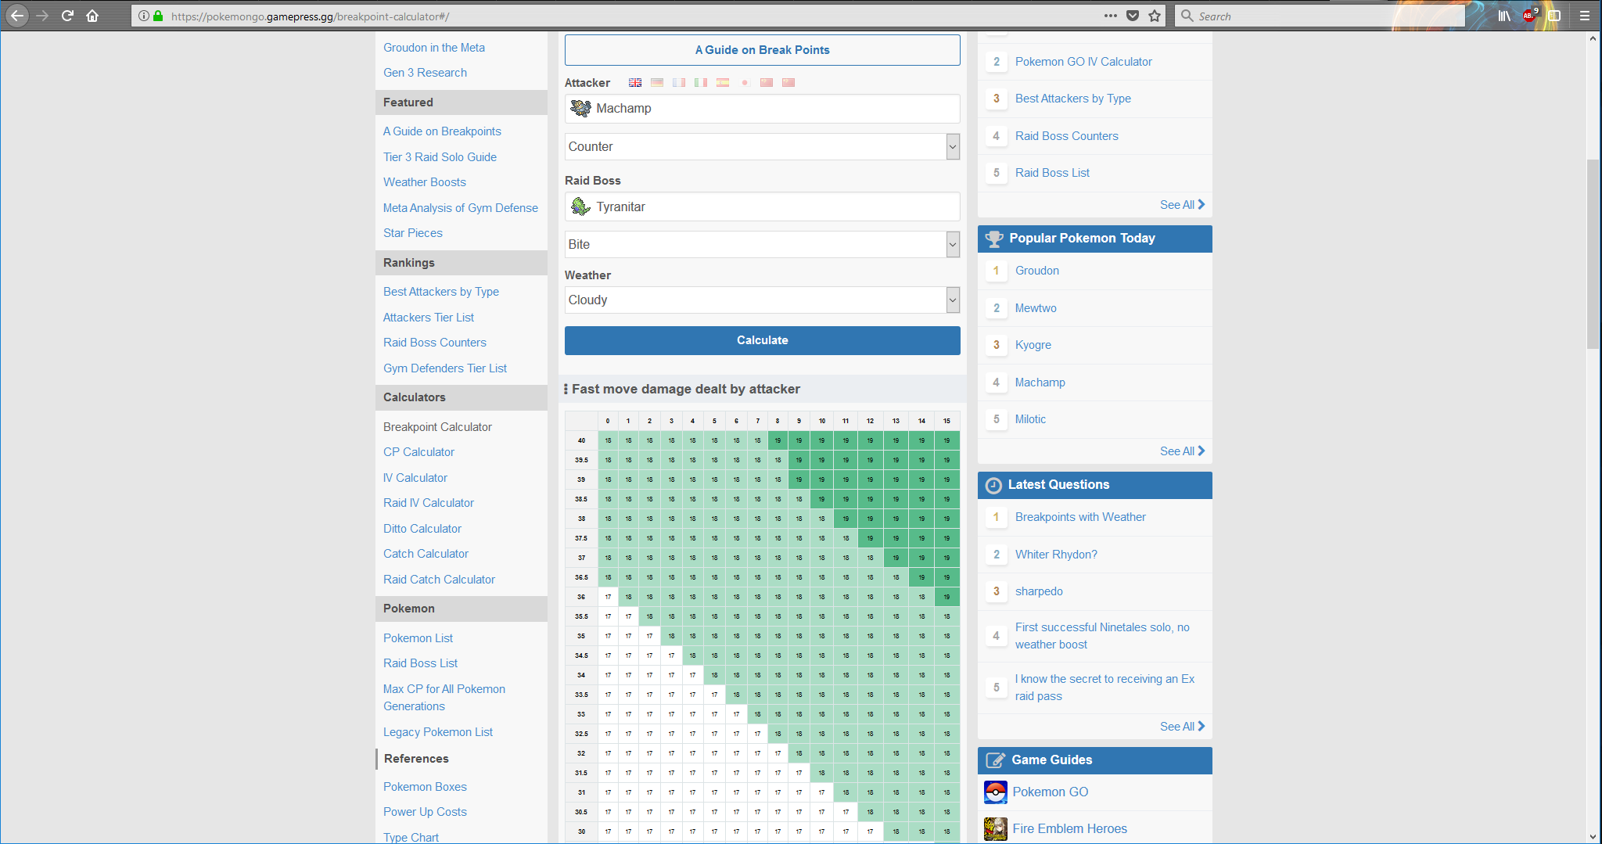The width and height of the screenshot is (1602, 844).
Task: Open Tier 3 Raid Solo Guide link
Action: pos(440,157)
